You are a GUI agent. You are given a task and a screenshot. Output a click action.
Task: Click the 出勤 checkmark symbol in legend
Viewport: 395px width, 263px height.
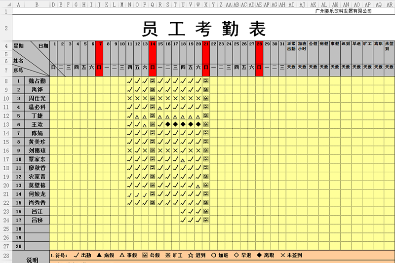(x=76, y=256)
